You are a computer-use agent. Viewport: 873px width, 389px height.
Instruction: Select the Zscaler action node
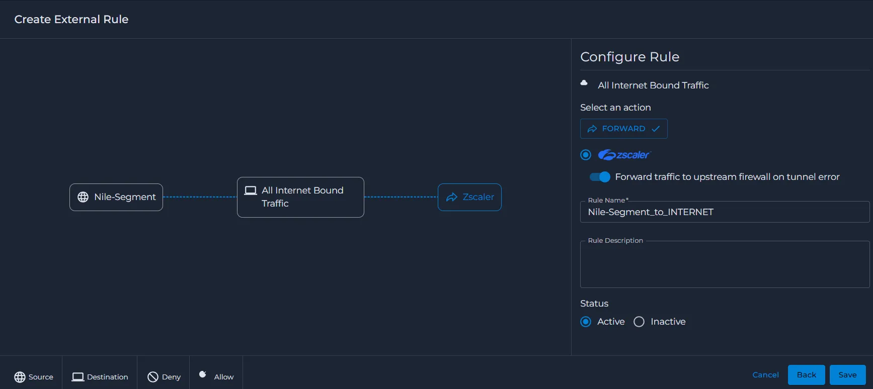469,197
